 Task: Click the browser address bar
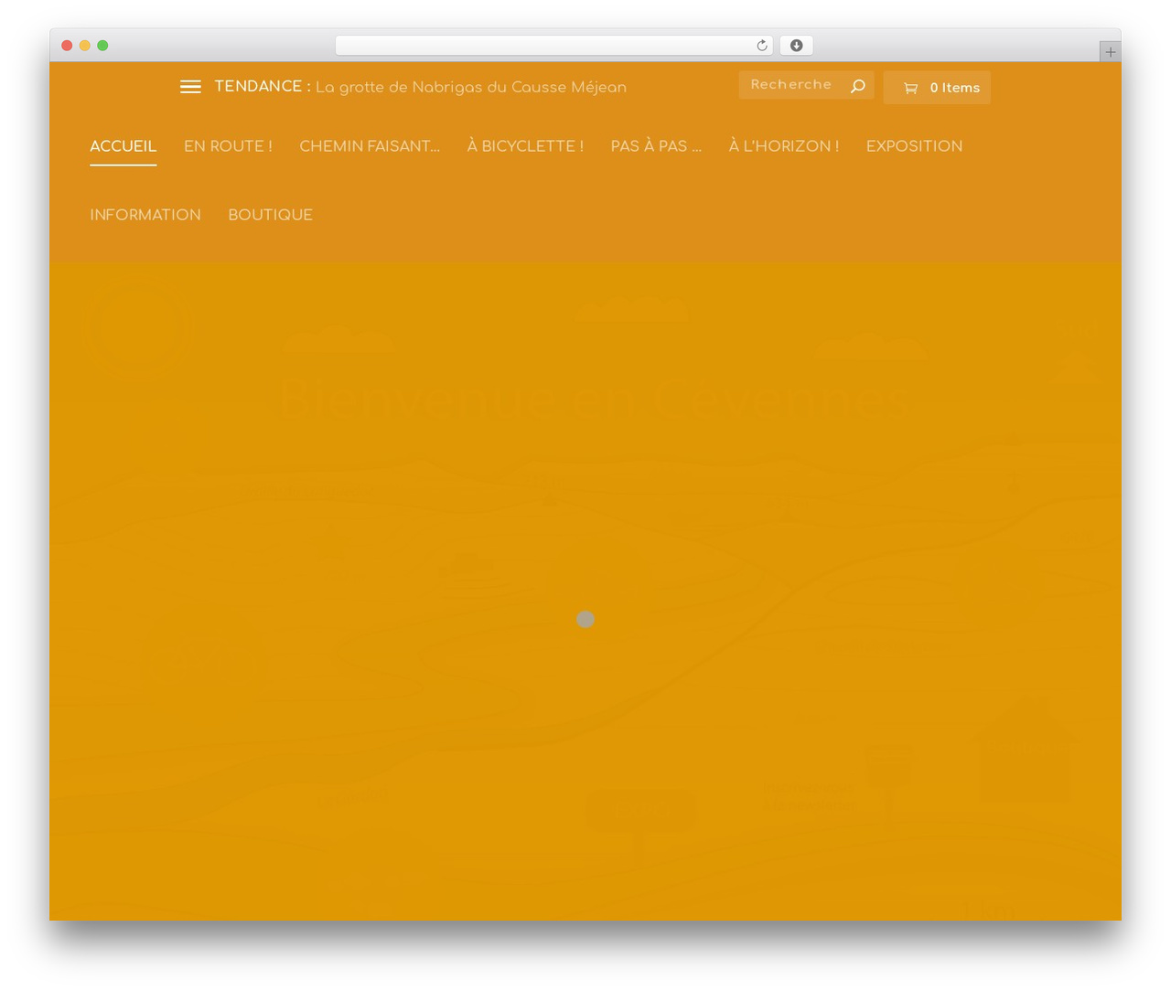[553, 46]
